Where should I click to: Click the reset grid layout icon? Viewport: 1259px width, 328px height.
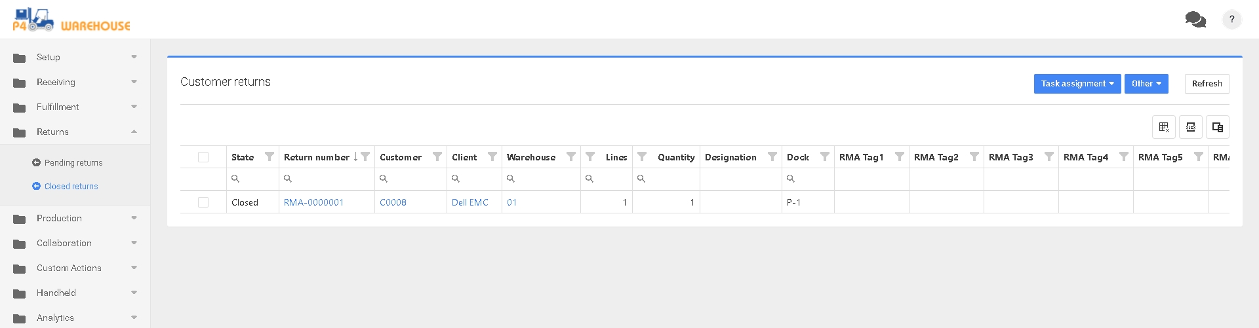[x=1164, y=127]
